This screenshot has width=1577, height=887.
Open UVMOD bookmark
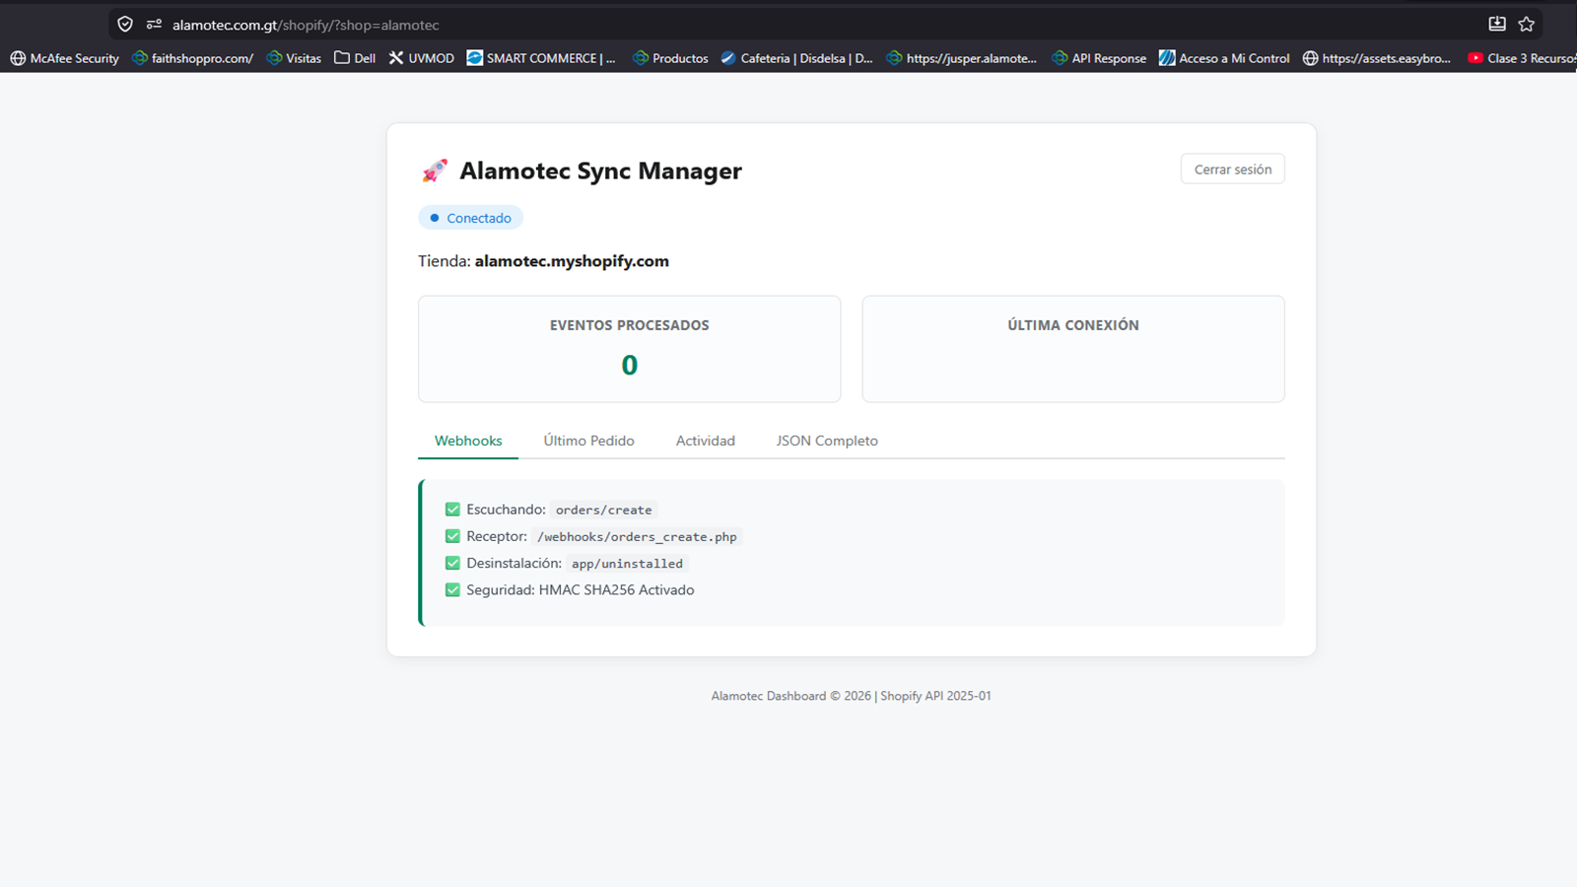(x=421, y=58)
